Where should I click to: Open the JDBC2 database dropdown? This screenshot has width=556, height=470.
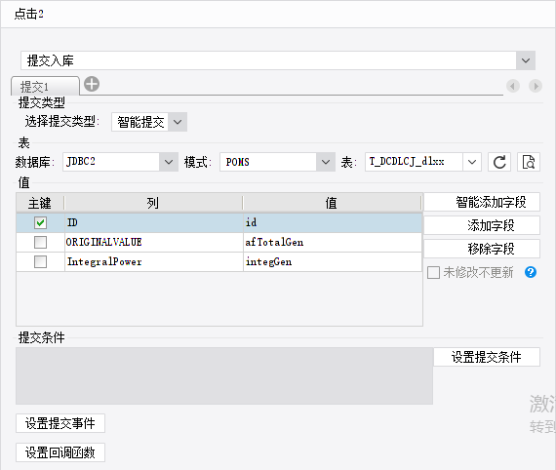[169, 162]
